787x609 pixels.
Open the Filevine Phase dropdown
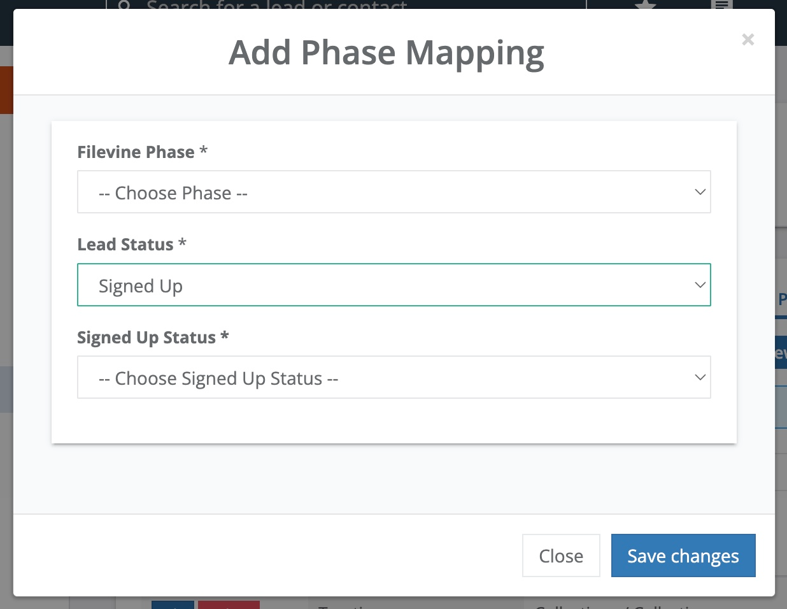coord(393,192)
